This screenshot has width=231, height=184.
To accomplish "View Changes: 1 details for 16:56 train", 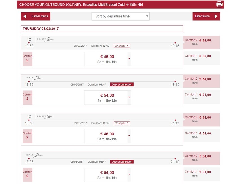I will (122, 46).
